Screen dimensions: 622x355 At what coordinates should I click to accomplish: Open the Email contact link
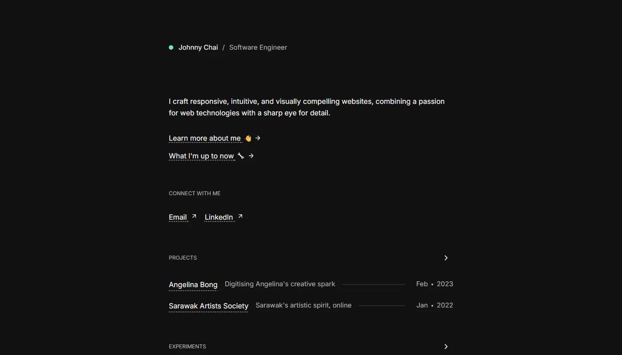[x=178, y=217]
